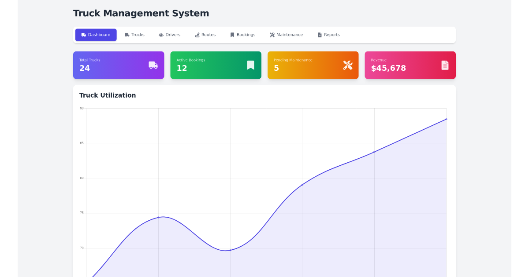The width and height of the screenshot is (529, 277).
Task: Click the truck icon next to Trucks label
Action: point(127,34)
